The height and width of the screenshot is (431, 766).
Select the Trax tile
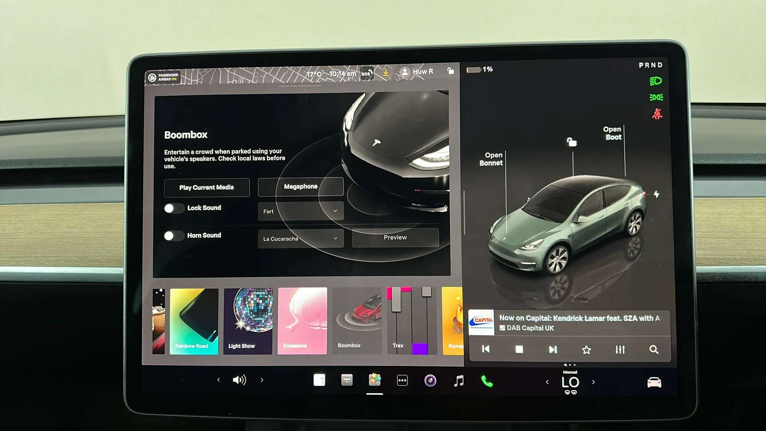(x=412, y=320)
